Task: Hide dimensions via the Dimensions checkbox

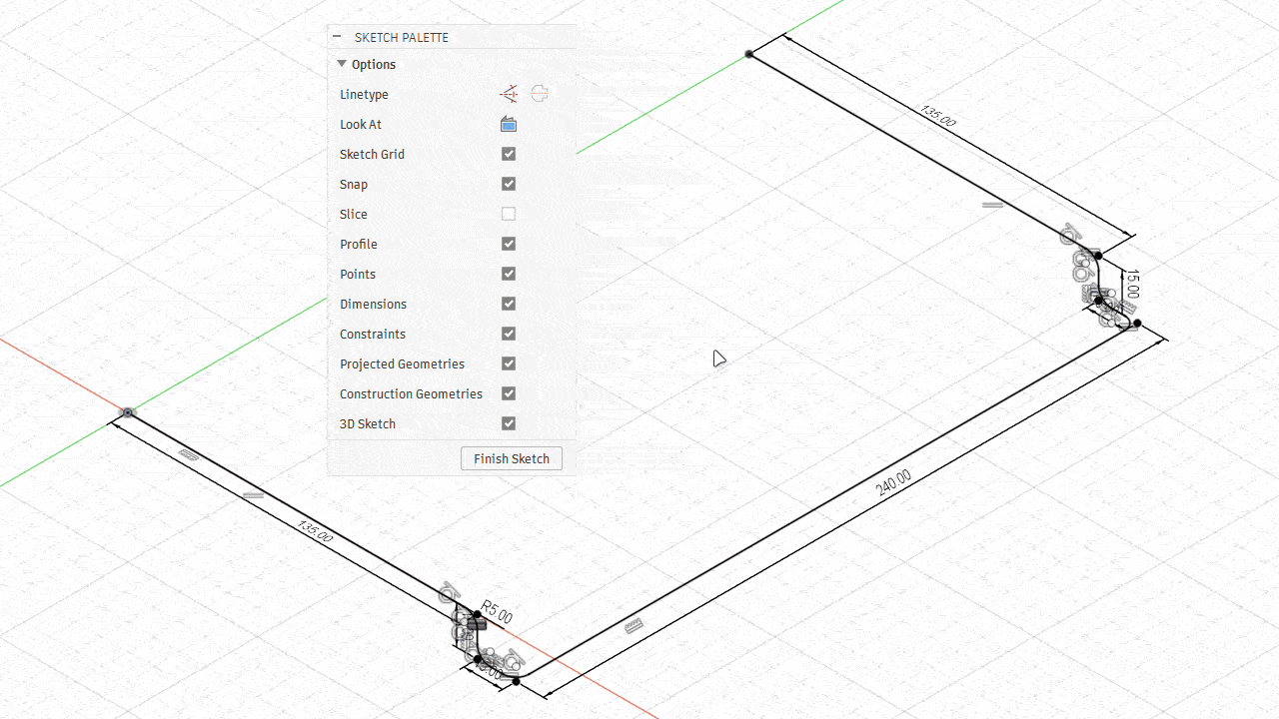Action: point(509,304)
